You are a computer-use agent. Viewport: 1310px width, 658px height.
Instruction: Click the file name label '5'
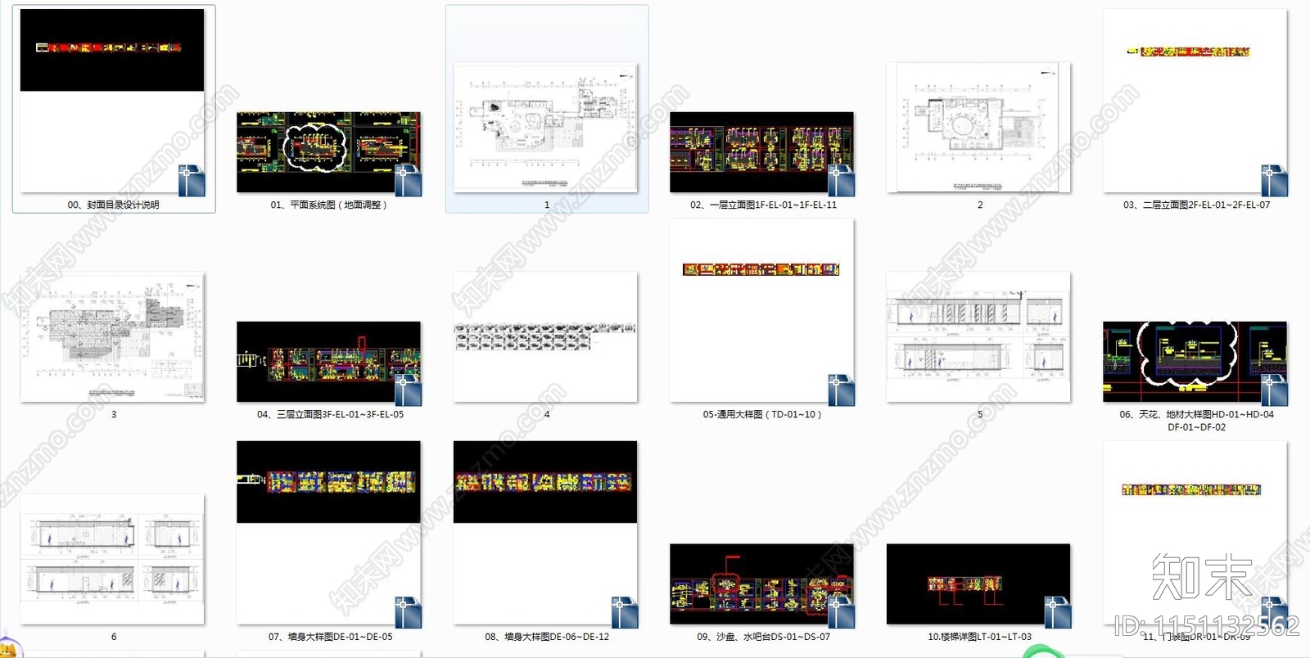[980, 414]
